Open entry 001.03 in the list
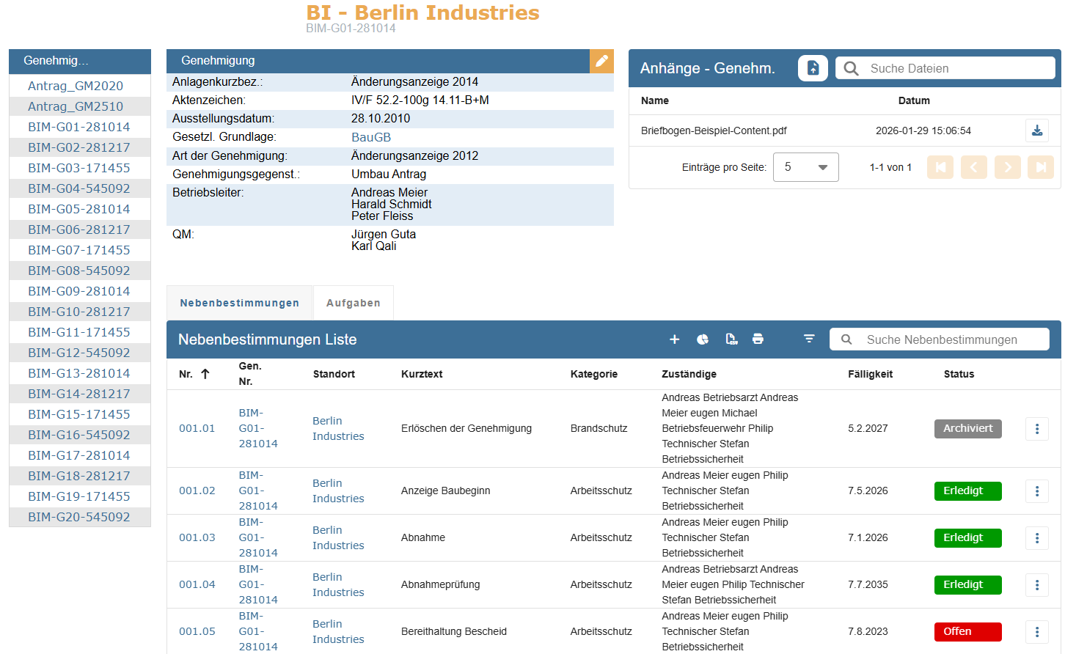1065x654 pixels. click(x=197, y=537)
